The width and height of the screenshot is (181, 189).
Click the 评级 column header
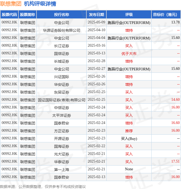tap(129, 15)
